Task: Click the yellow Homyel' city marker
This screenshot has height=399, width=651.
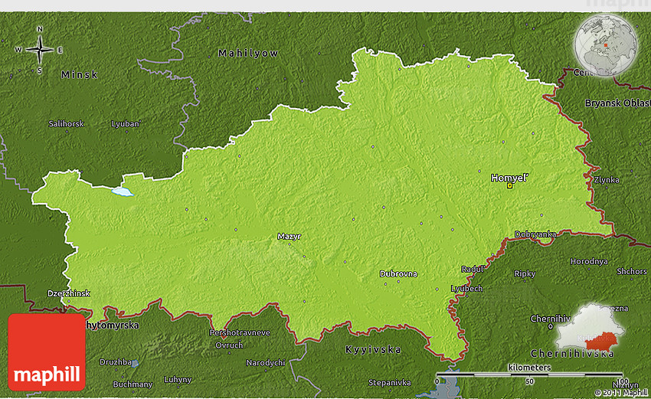Action: 510,185
